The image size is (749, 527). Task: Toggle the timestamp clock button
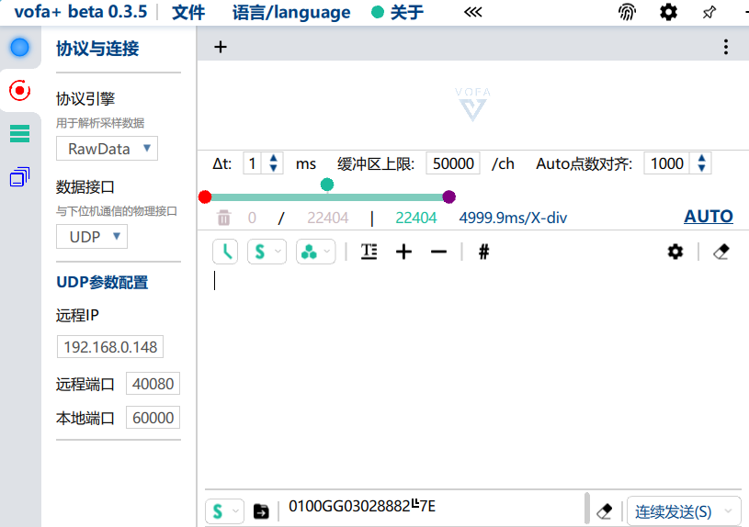click(225, 252)
